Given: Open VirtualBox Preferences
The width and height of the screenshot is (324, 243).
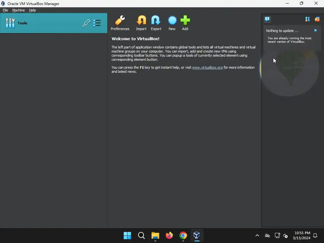Looking at the screenshot, I should (120, 23).
